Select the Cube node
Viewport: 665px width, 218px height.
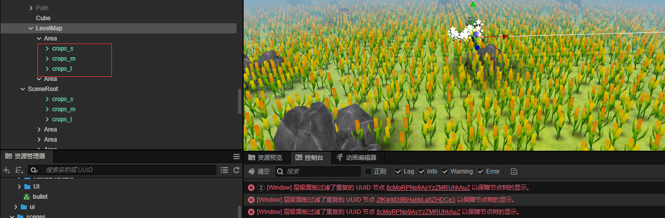point(43,18)
